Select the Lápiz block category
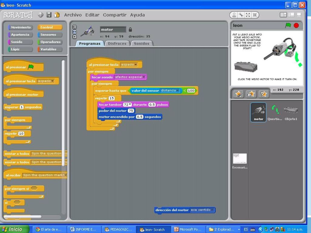Viewport: 311px width, 233px height. [x=20, y=49]
